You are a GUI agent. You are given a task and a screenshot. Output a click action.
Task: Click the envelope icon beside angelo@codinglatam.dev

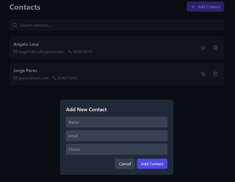[15, 52]
